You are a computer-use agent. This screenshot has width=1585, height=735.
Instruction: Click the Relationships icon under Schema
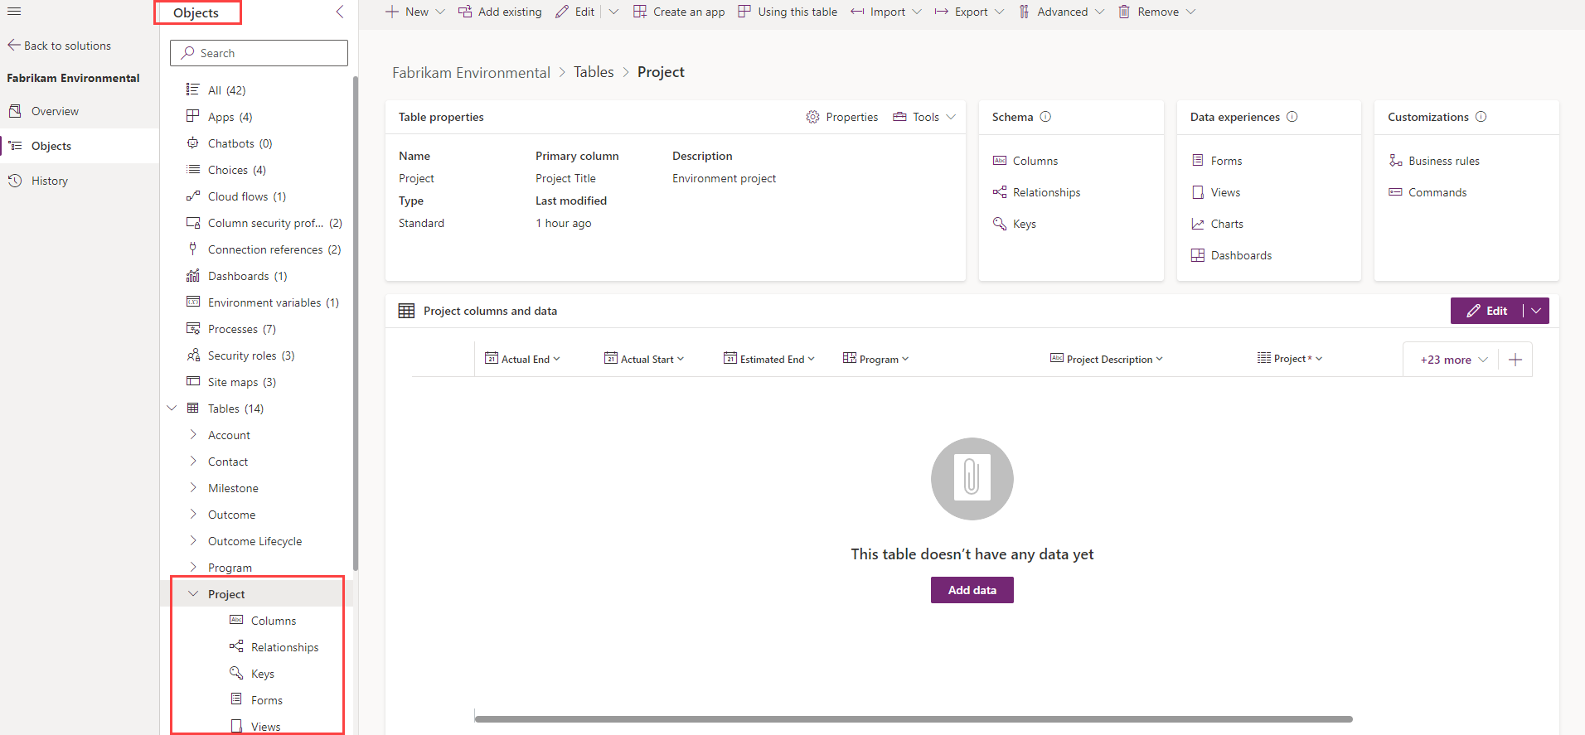1000,192
